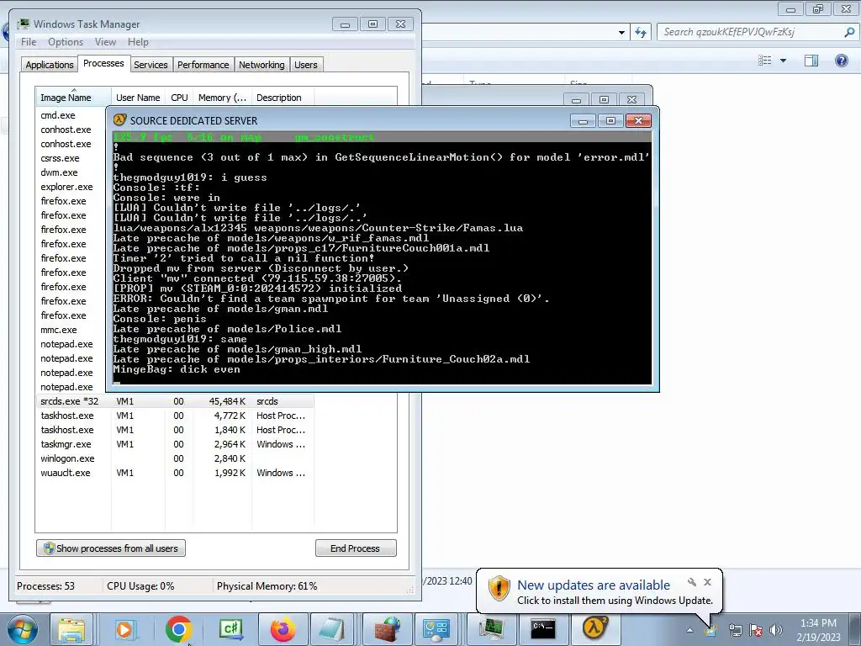861x646 pixels.
Task: Sort by the Memory column header
Action: pyautogui.click(x=222, y=98)
